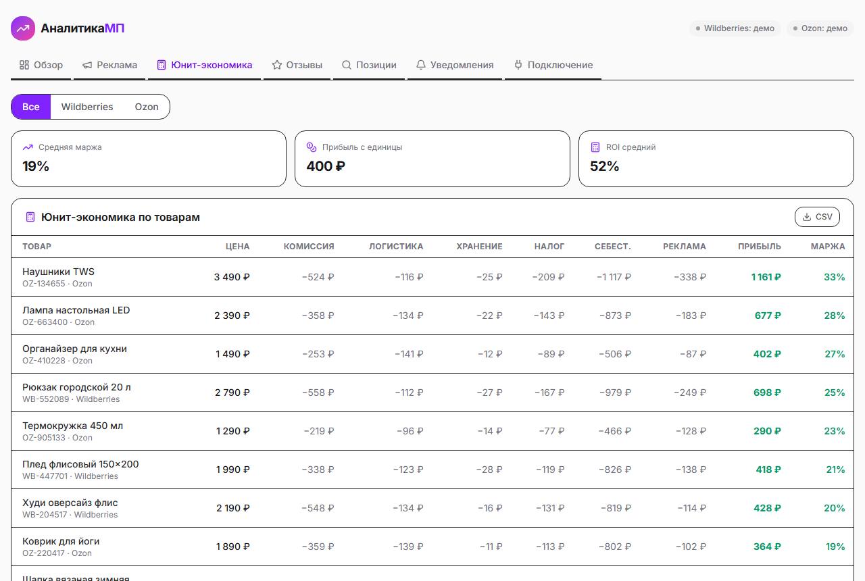Click the star icon beside Отзывы
This screenshot has height=581, width=865.
[277, 65]
